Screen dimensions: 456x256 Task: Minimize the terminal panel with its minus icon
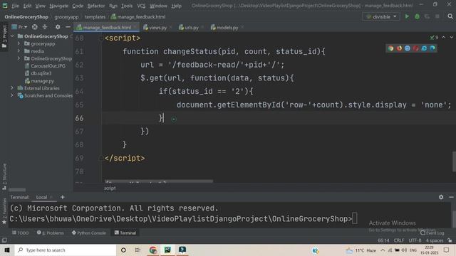(451, 197)
